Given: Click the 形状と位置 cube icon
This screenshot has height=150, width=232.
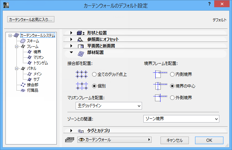Looking at the screenshot, I should tap(81, 33).
